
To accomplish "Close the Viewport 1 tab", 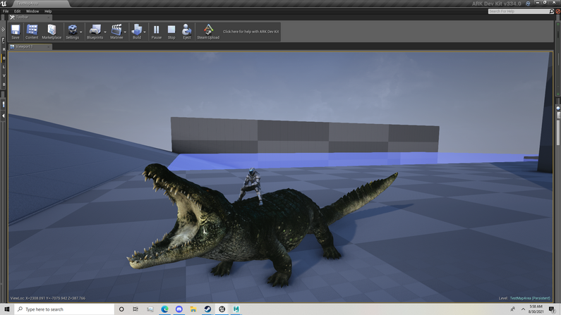I will (49, 47).
